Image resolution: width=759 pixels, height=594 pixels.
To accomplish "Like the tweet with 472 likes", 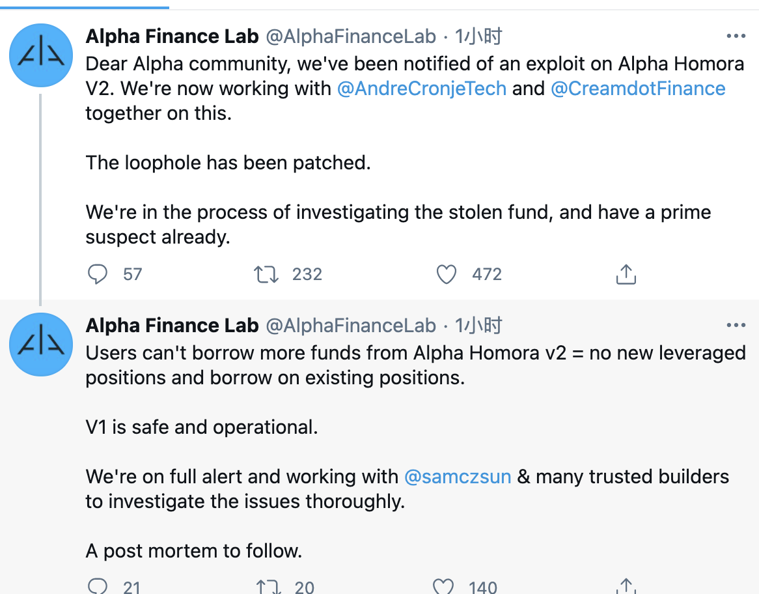I will (x=447, y=274).
